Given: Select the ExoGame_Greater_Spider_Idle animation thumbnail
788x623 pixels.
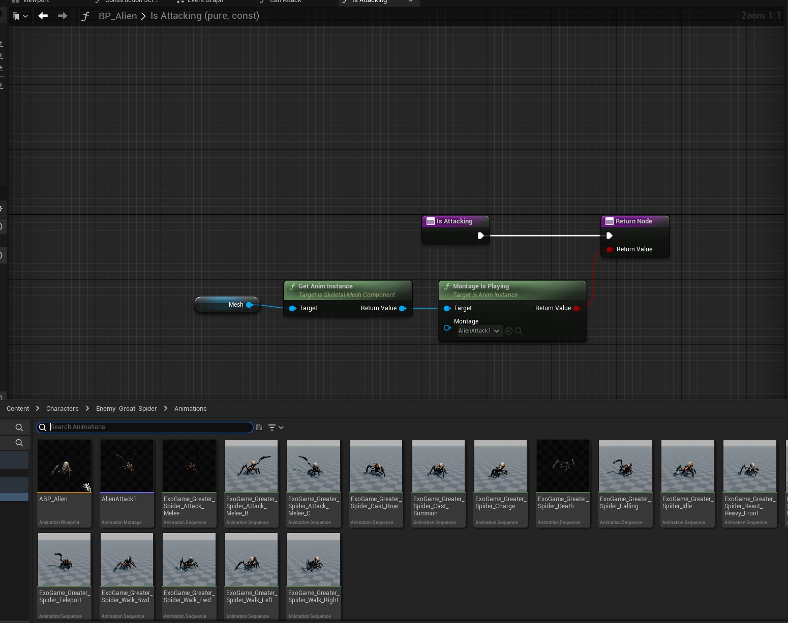Looking at the screenshot, I should [687, 466].
